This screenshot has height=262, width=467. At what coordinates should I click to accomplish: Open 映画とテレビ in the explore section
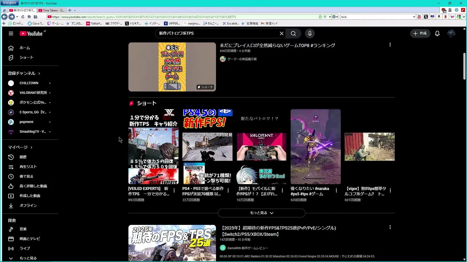pyautogui.click(x=30, y=239)
